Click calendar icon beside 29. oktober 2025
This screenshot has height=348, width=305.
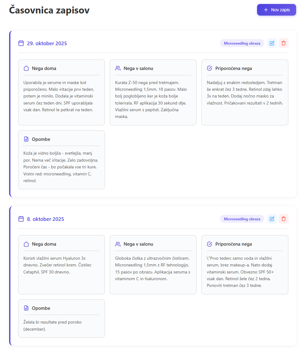coord(21,43)
